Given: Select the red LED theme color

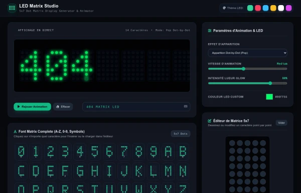Looking at the screenshot, I should (x=258, y=8).
